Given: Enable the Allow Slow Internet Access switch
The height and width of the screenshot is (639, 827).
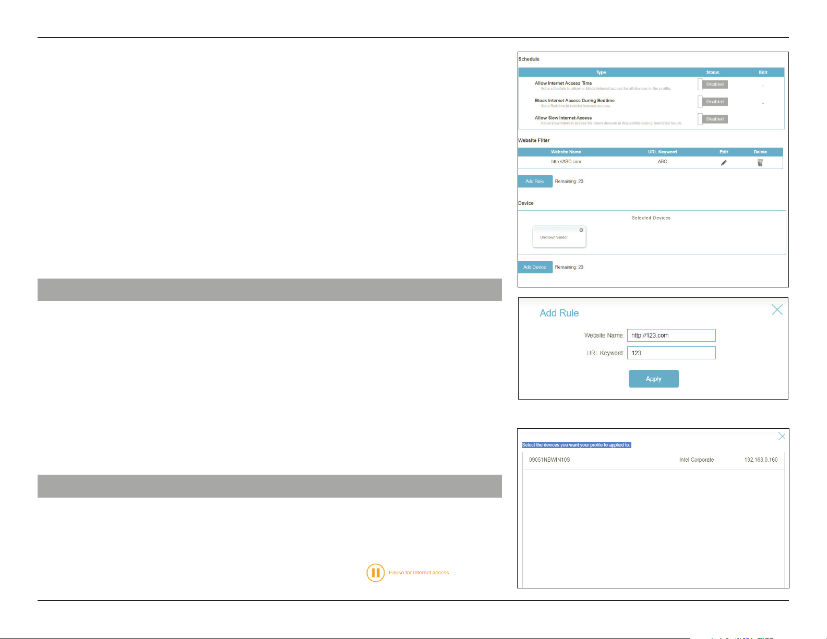Looking at the screenshot, I should click(713, 119).
